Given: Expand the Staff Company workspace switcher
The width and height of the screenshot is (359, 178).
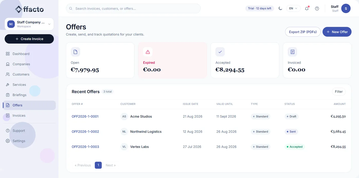Looking at the screenshot, I should coord(29,24).
